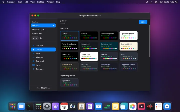Image resolution: width=180 pixels, height=112 pixels.
Task: Click the Done button
Action: (x=143, y=22)
